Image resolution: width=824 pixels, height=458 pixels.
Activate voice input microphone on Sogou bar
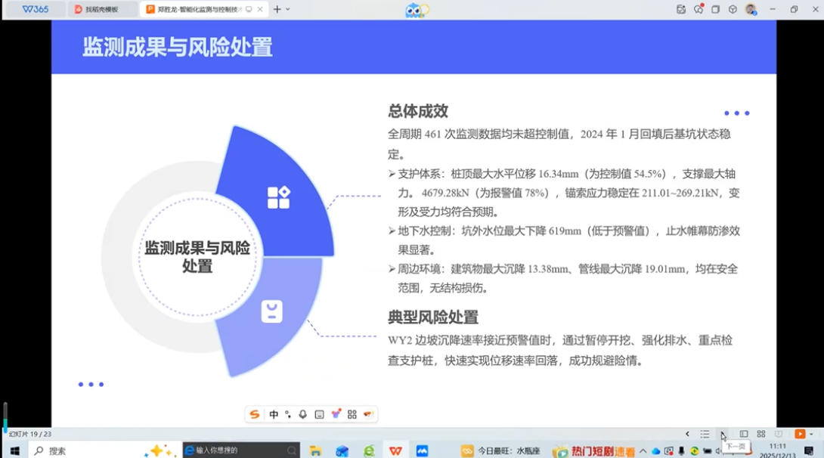pos(303,414)
